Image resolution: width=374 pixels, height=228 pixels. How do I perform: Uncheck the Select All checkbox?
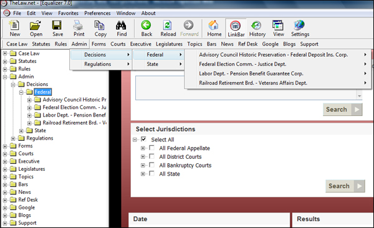coord(143,139)
